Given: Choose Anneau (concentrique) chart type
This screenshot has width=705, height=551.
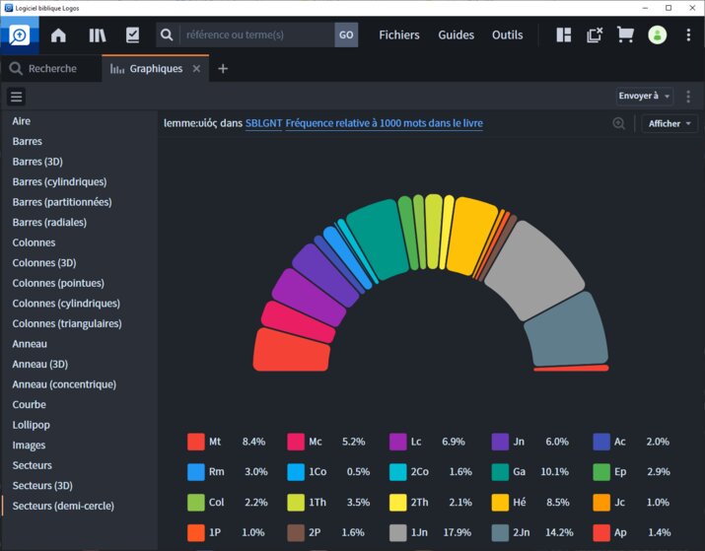Looking at the screenshot, I should (x=64, y=384).
